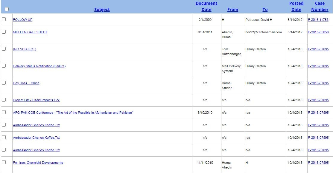Sort results by To column header
The width and height of the screenshot is (333, 173).
[x=265, y=10]
